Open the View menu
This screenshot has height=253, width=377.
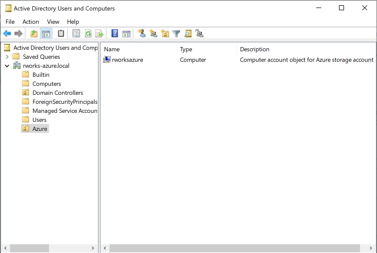[53, 22]
